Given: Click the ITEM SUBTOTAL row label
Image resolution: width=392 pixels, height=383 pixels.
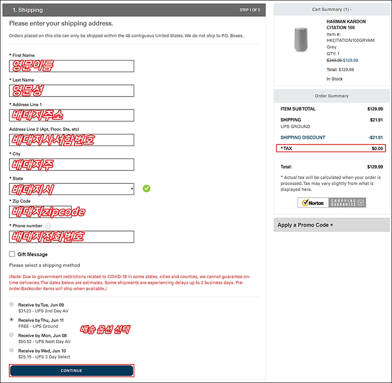Looking at the screenshot, I should 298,109.
